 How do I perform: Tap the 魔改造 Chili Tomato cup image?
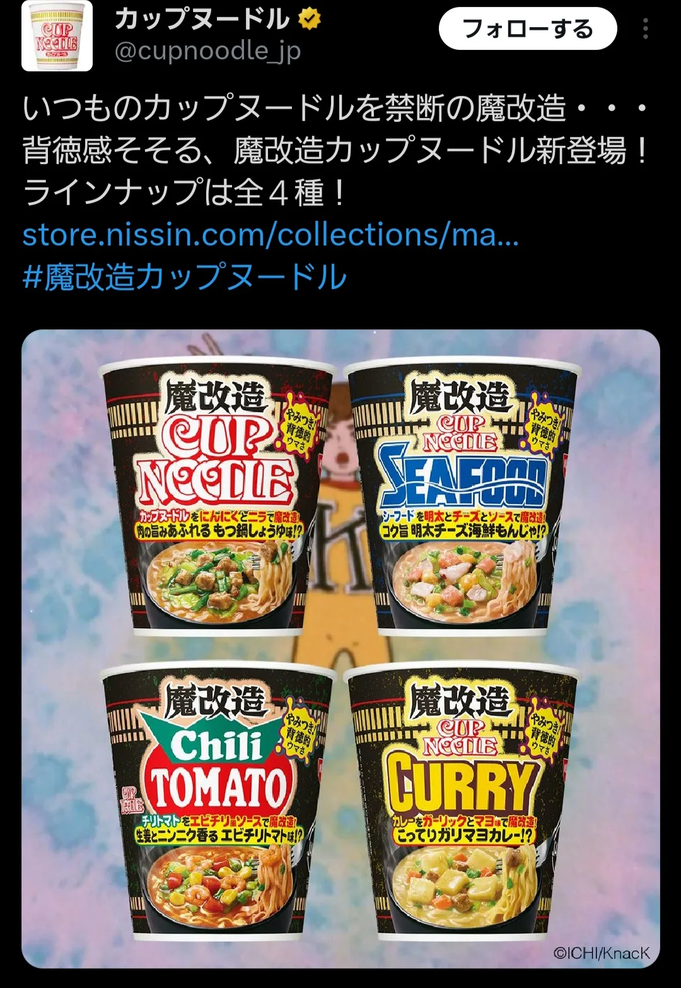tap(218, 801)
